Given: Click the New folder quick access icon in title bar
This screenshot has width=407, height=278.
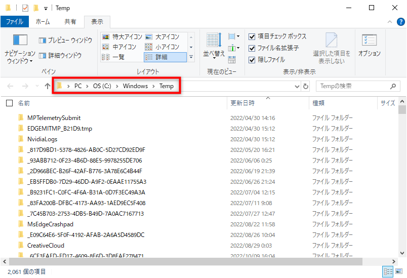Looking at the screenshot, I should click(36, 8).
